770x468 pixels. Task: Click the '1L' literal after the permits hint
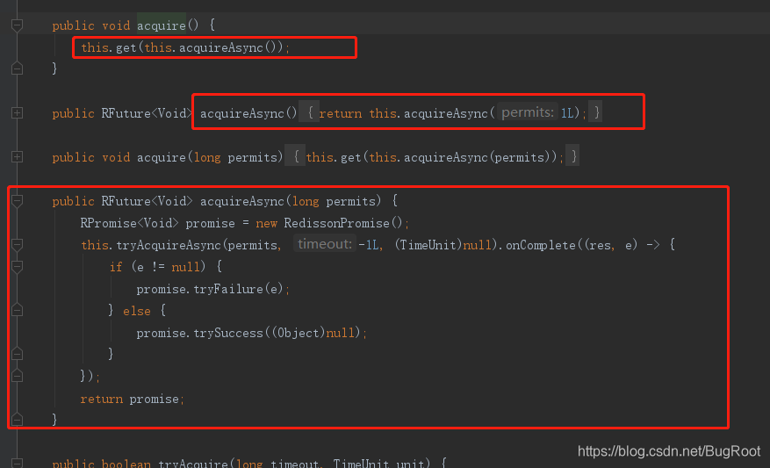point(568,113)
